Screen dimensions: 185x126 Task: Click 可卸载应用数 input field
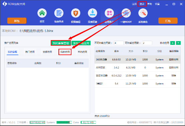[147, 43]
